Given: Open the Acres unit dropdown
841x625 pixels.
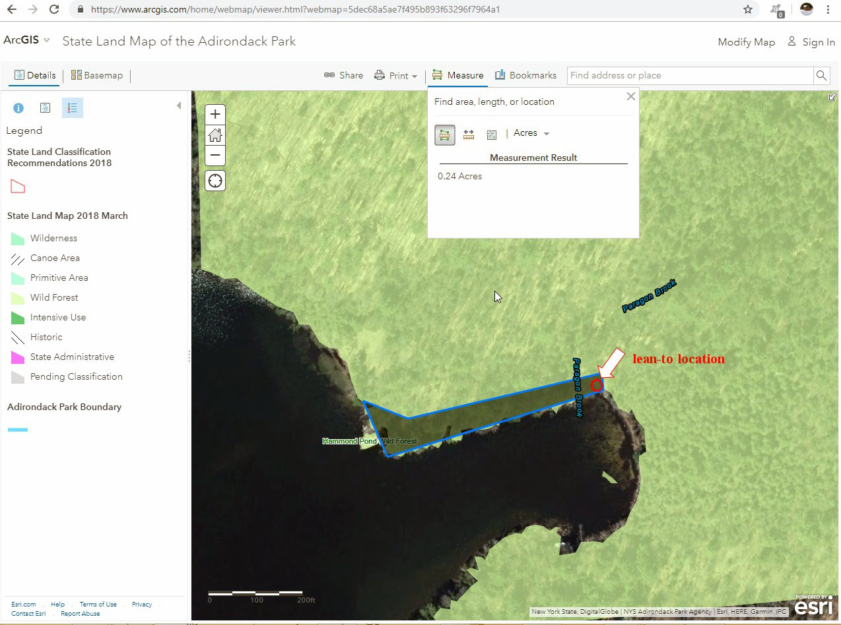Looking at the screenshot, I should pos(531,133).
